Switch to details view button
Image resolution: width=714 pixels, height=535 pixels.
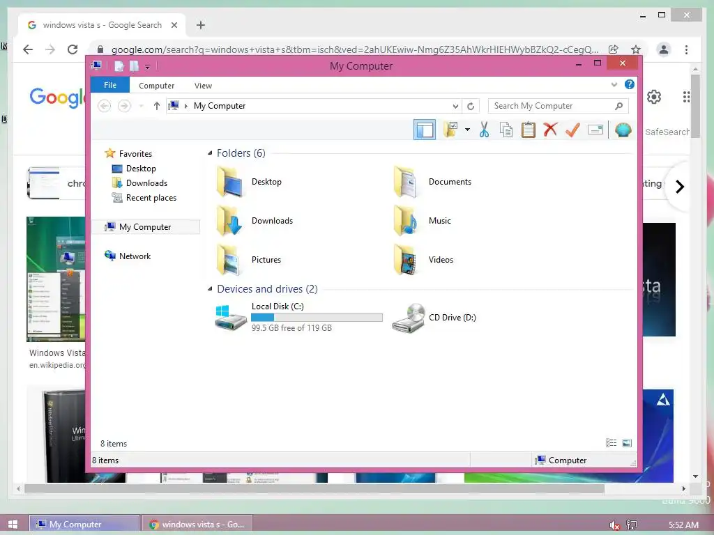point(611,443)
